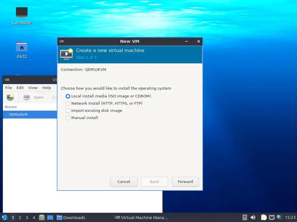Close the New VM dialog
Image resolution: width=297 pixels, height=222 pixels.
click(198, 41)
